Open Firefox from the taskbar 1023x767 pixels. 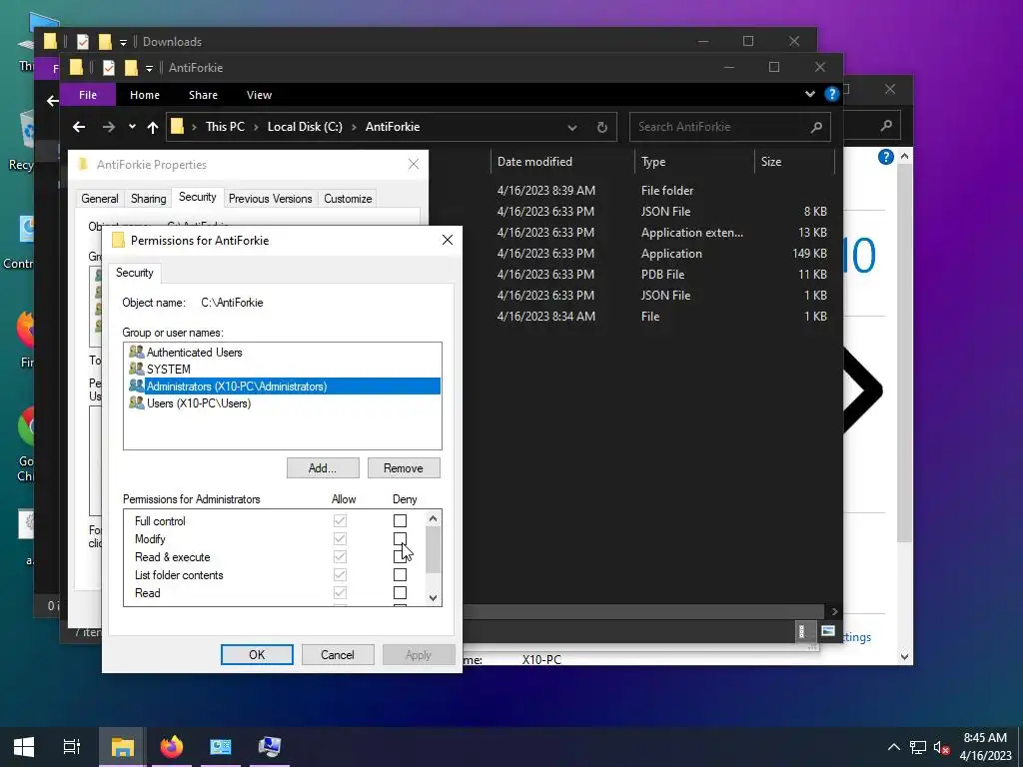[172, 747]
